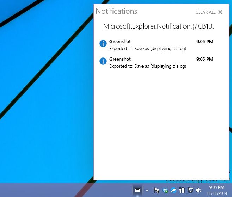Click the blue kangaroo tray icon
This screenshot has height=197, width=232.
[173, 191]
